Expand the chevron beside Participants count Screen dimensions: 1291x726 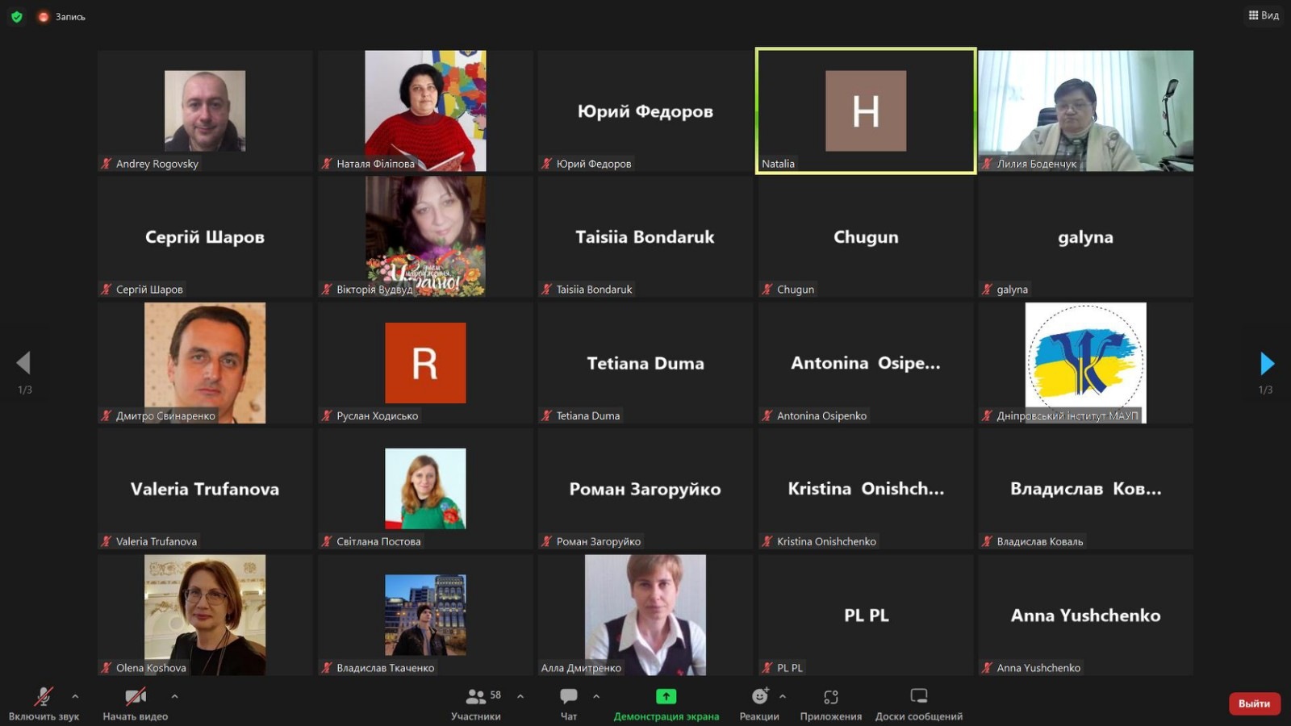click(520, 696)
